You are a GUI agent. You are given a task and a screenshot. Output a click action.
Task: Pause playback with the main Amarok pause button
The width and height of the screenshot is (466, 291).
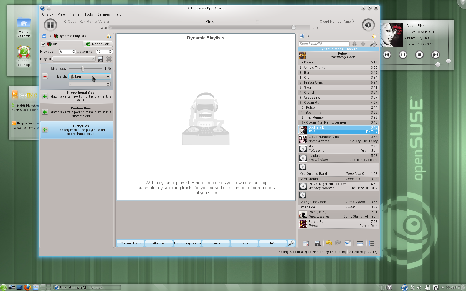click(50, 25)
